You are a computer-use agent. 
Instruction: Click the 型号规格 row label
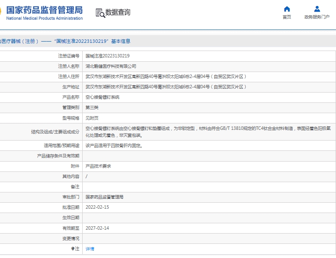71,118
